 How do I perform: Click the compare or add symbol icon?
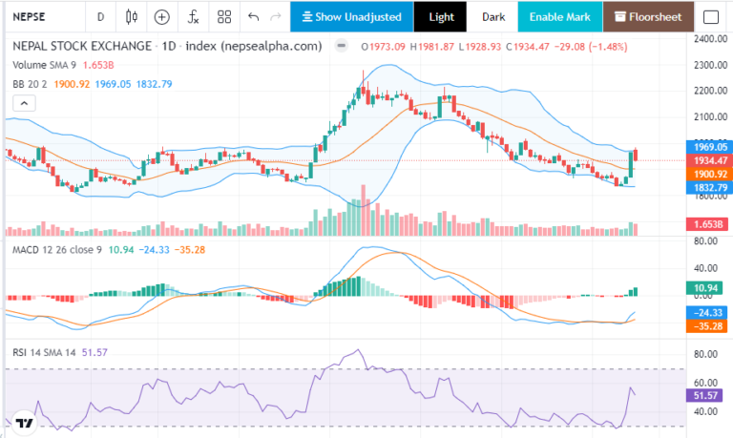(162, 17)
